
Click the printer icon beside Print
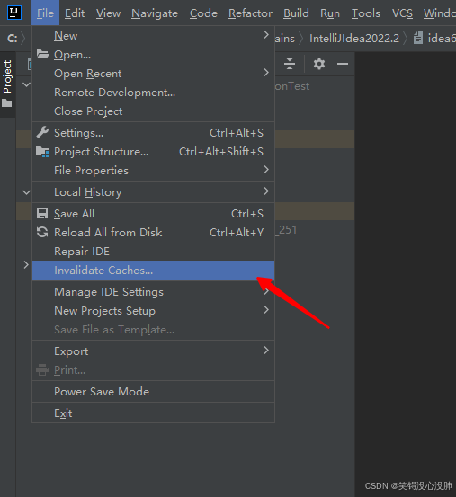pos(42,370)
